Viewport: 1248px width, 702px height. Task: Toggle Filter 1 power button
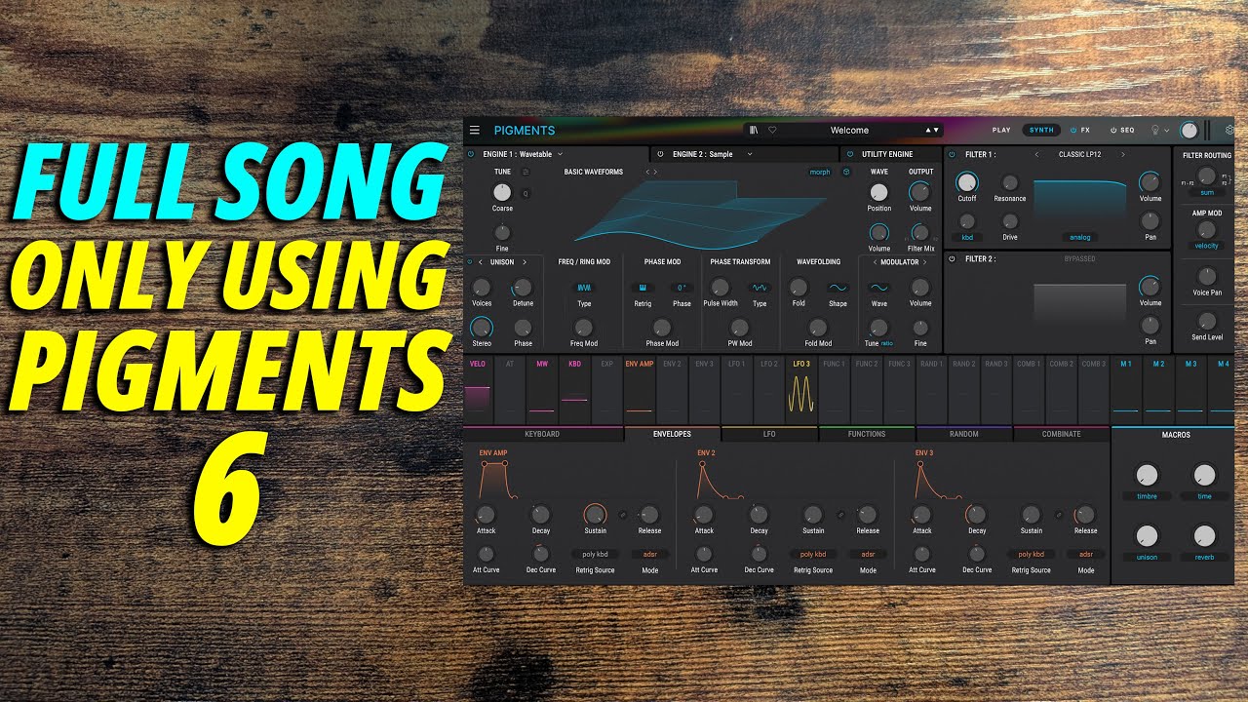pos(952,154)
